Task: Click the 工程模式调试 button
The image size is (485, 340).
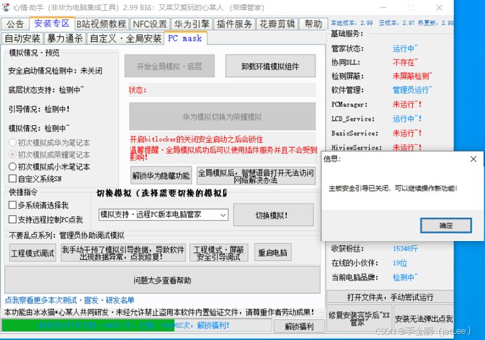Action: pyautogui.click(x=32, y=253)
